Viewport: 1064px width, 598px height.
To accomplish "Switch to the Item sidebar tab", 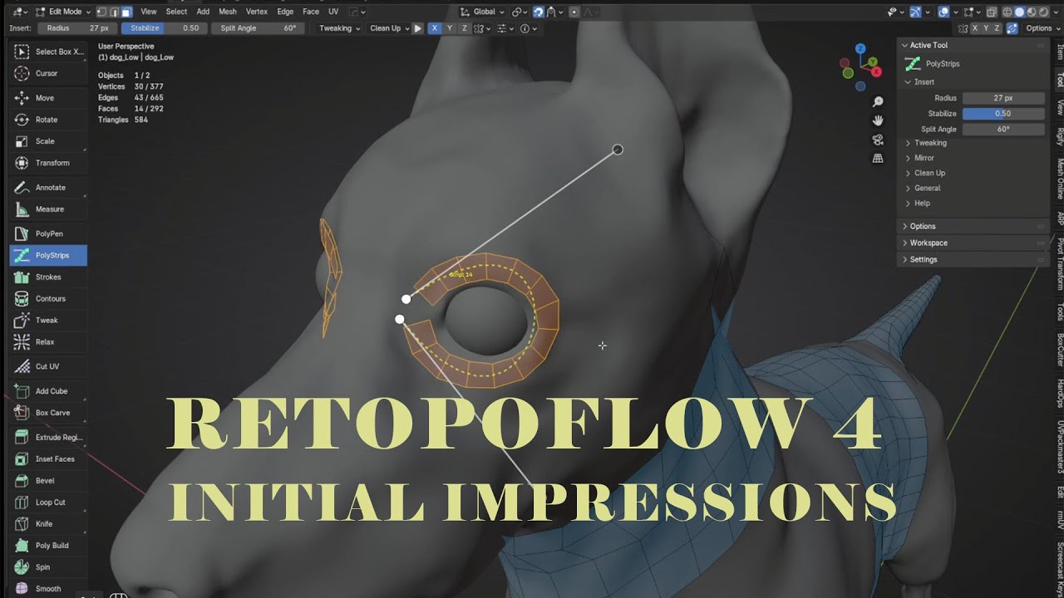I will click(x=1058, y=51).
